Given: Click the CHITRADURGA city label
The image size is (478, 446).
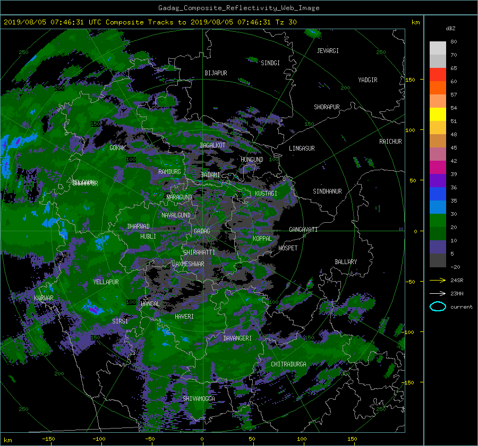Looking at the screenshot, I should click(289, 364).
